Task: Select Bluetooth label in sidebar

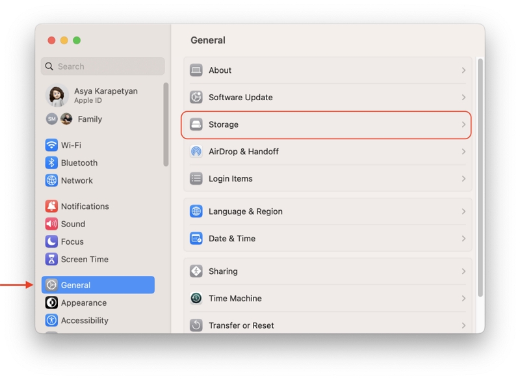Action: [x=79, y=163]
